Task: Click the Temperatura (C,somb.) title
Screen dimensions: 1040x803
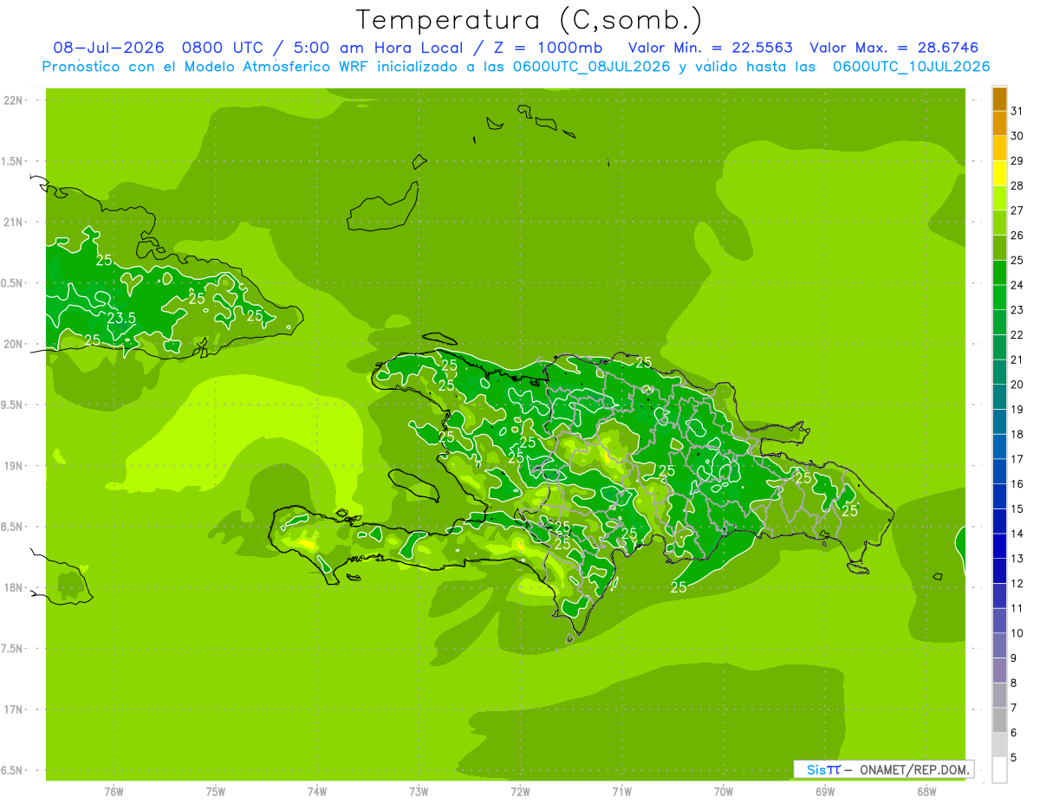Action: (529, 20)
